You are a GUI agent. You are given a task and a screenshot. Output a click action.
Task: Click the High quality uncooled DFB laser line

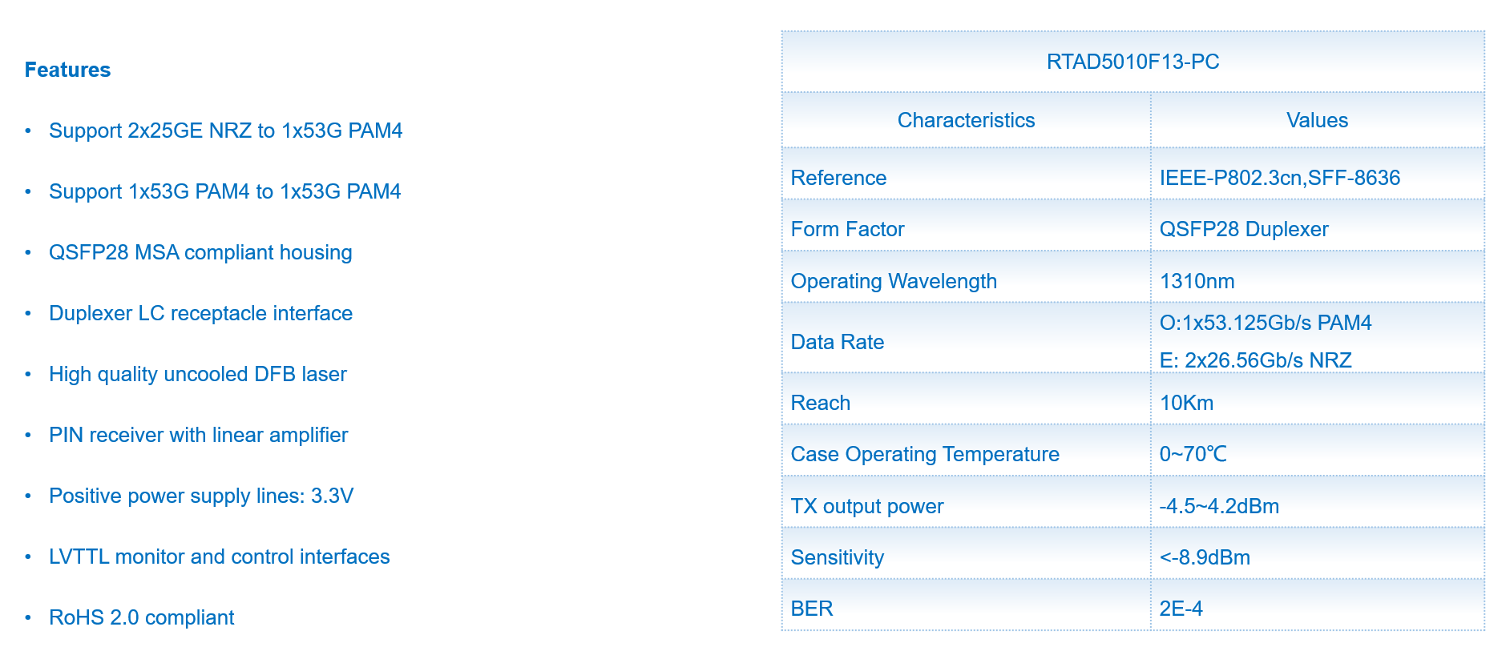tap(197, 374)
